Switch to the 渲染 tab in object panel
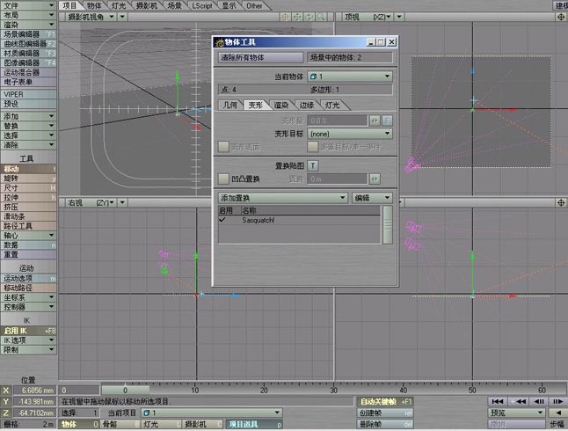Viewport: 568px width, 431px height. point(281,106)
